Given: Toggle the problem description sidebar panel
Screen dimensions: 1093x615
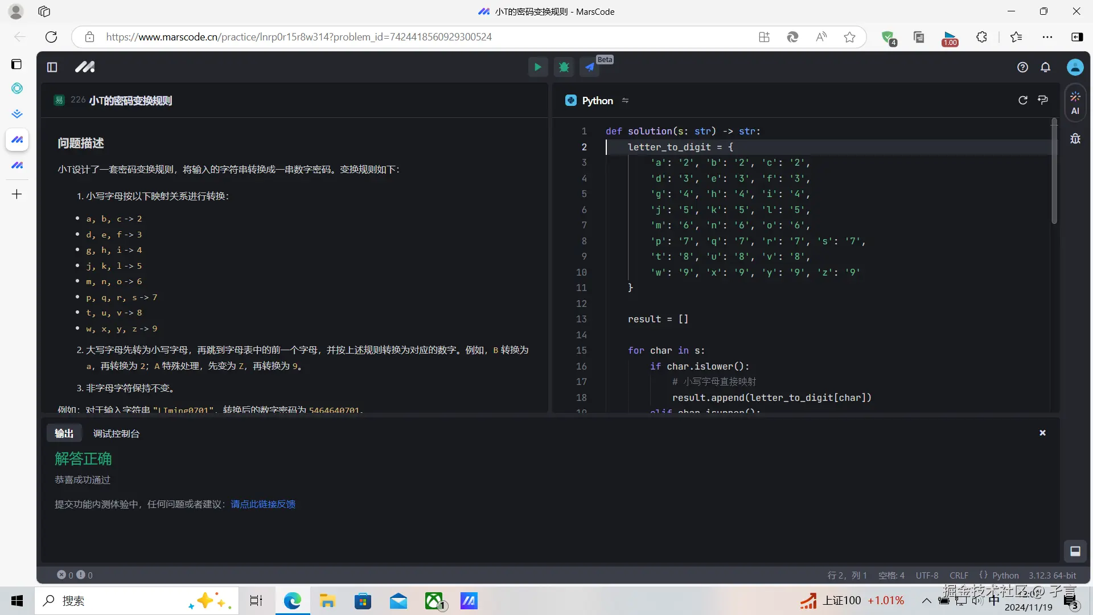Looking at the screenshot, I should 51,67.
